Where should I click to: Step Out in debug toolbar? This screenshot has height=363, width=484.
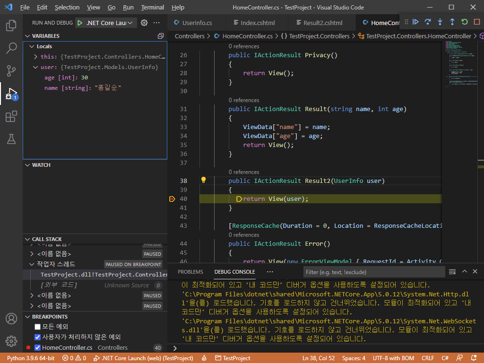pos(452,22)
